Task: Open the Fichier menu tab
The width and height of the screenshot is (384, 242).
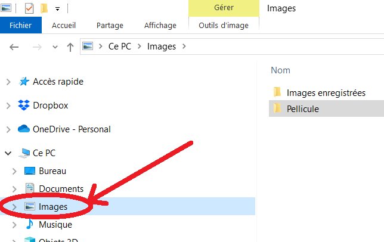Action: point(21,25)
